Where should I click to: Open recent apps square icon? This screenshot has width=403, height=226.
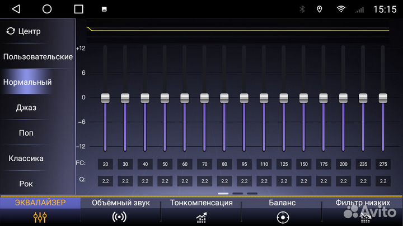click(78, 9)
